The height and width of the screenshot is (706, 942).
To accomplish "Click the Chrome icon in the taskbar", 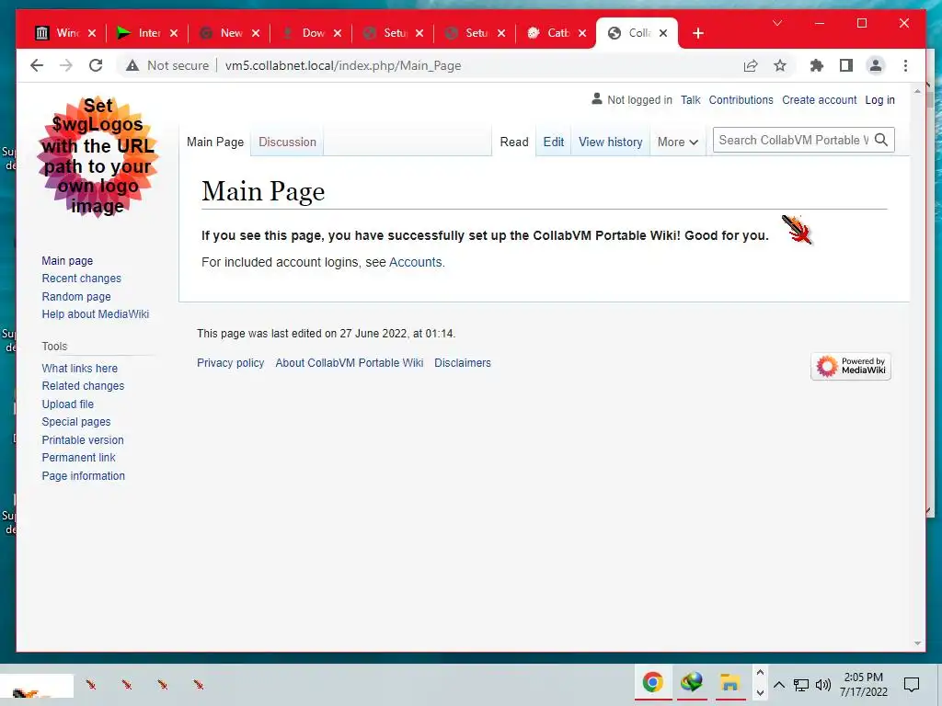I will click(x=653, y=683).
